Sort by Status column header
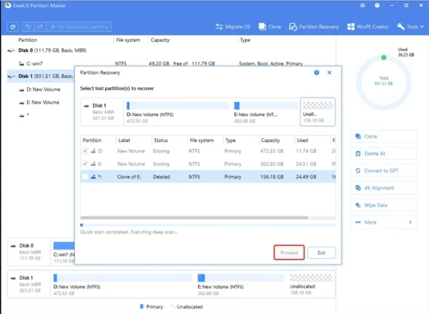 161,140
